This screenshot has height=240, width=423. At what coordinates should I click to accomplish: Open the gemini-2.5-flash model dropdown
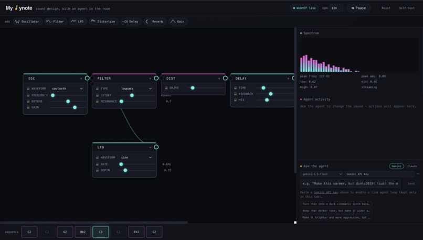pos(322,174)
